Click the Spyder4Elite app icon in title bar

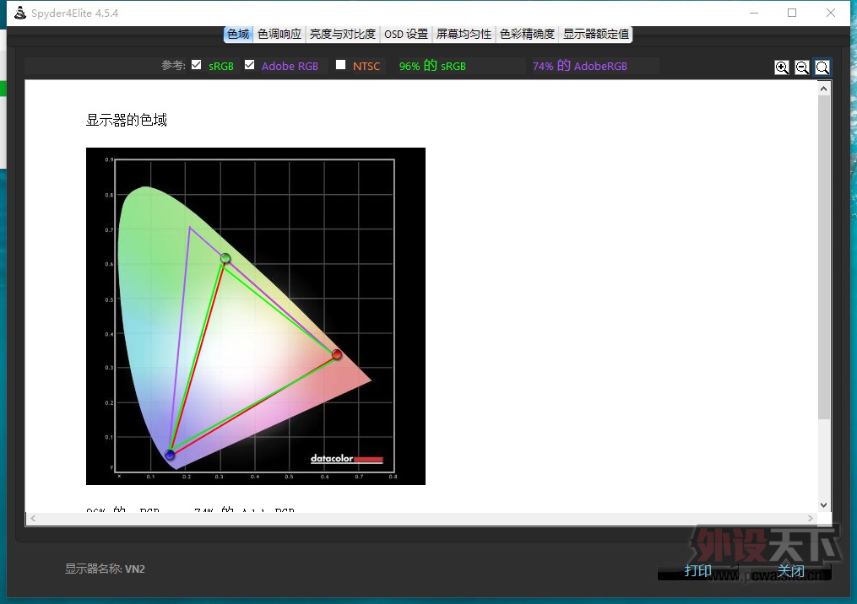[20, 13]
